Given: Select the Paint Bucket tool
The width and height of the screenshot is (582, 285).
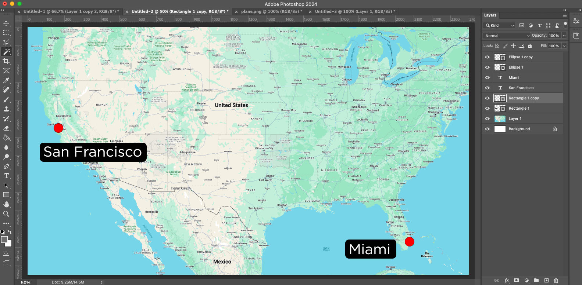Looking at the screenshot, I should [6, 138].
